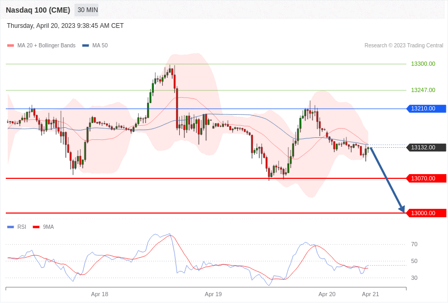Click the 13247.00 resistance level label
Image resolution: width=448 pixels, height=303 pixels.
(x=423, y=90)
